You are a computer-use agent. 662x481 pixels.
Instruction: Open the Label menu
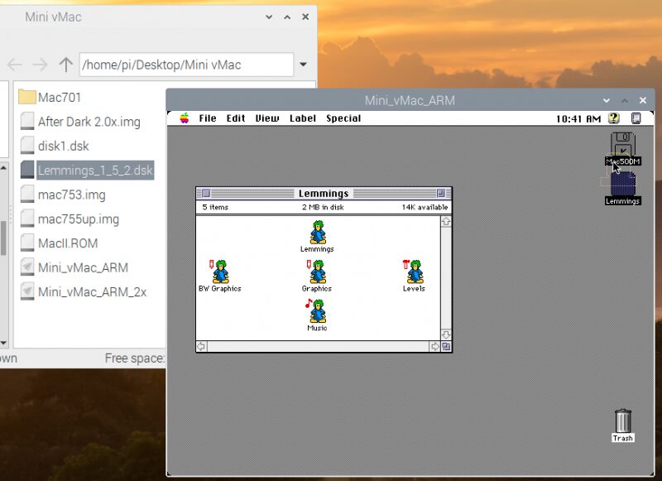click(x=302, y=118)
